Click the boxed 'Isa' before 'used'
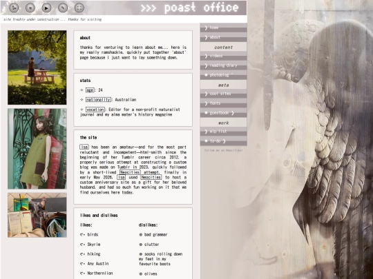The width and height of the screenshot is (373, 279). point(121,177)
